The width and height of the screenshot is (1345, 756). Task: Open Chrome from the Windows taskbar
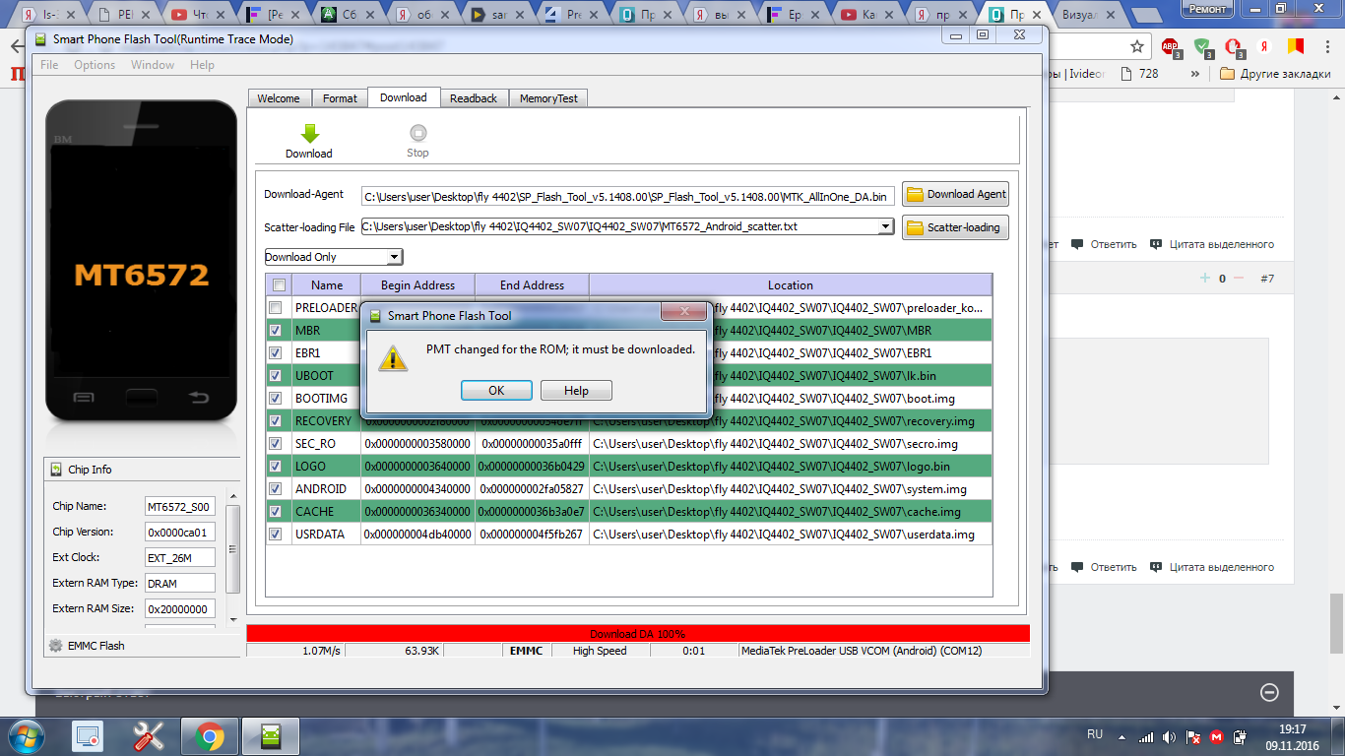[x=208, y=735]
